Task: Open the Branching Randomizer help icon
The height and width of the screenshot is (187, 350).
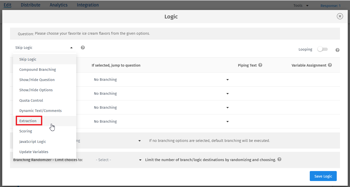Action: pos(279,160)
